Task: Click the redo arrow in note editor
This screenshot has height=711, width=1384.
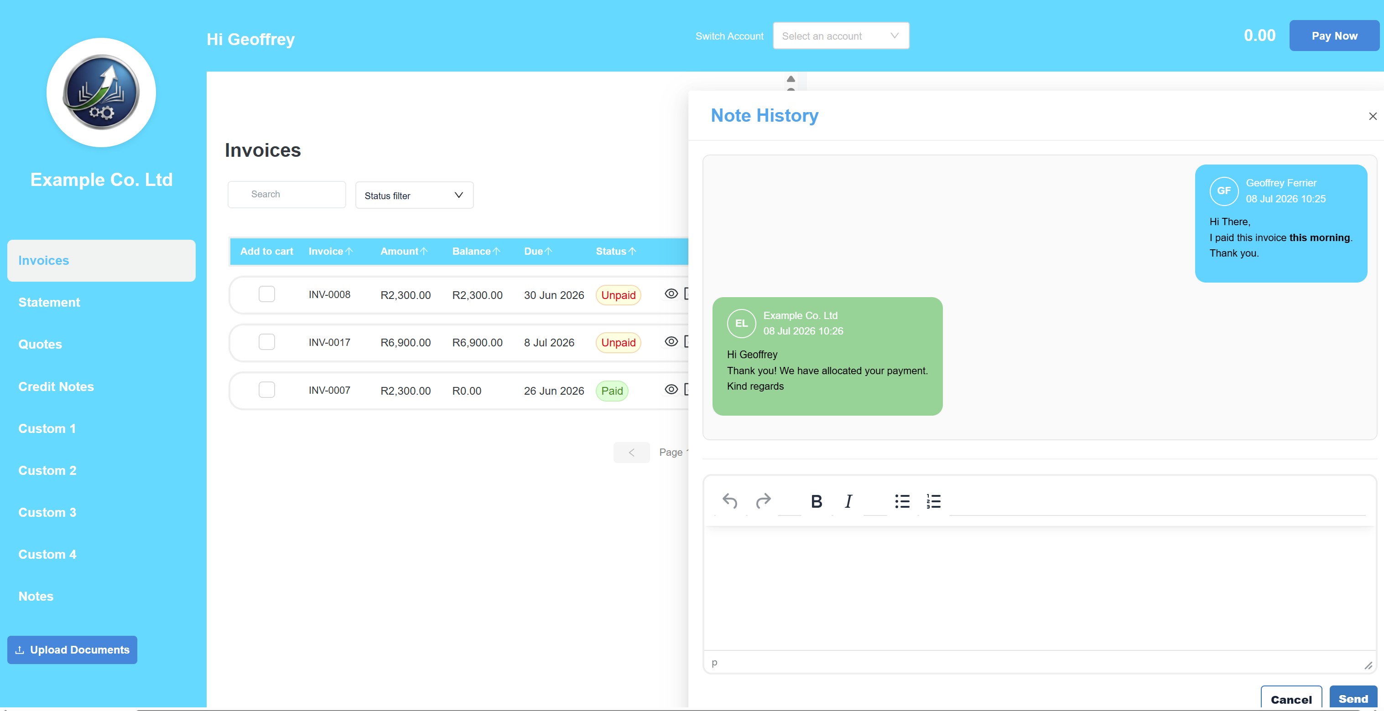Action: 763,500
